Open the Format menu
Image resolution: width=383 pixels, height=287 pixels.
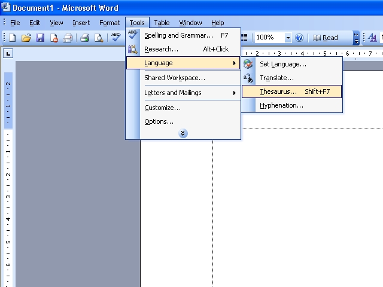pyautogui.click(x=110, y=23)
